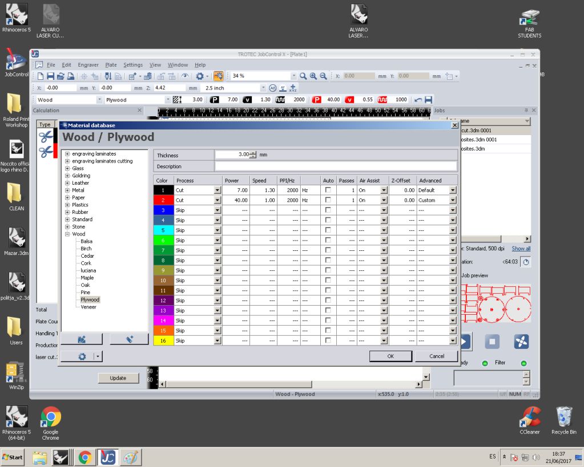
Task: Click the Thickness value field
Action: click(232, 155)
